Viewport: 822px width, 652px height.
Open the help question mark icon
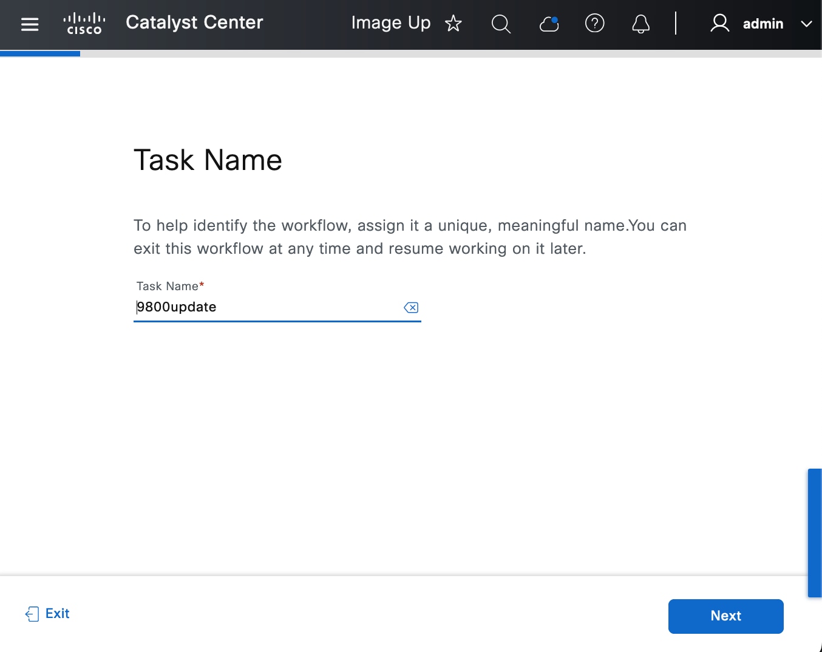click(x=594, y=24)
